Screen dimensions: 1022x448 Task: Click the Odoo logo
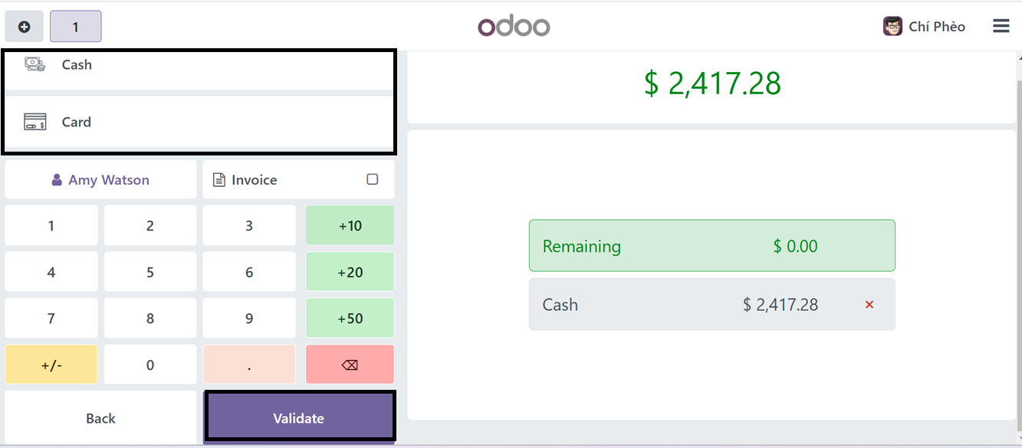(514, 27)
